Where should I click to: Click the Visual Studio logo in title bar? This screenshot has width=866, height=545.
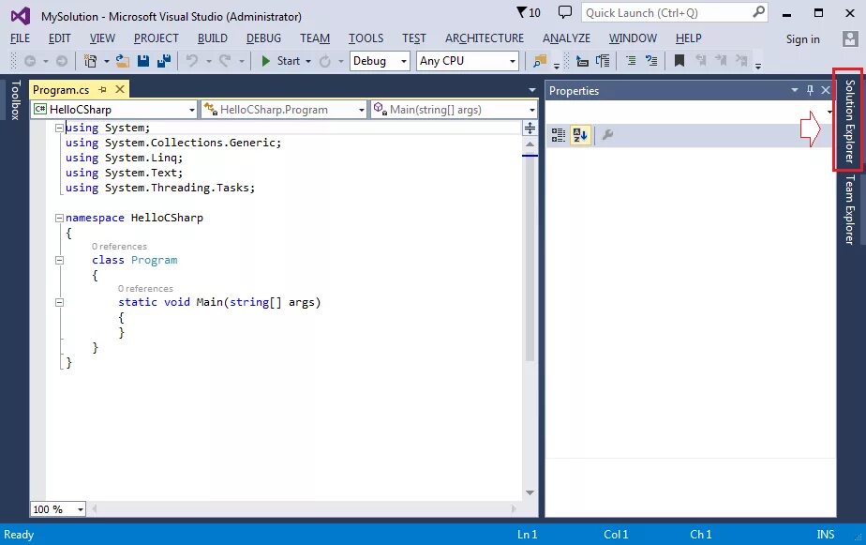click(21, 16)
